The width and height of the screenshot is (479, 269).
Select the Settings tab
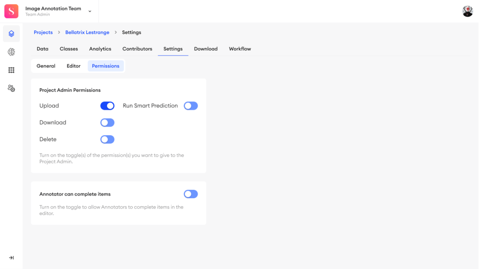[173, 49]
